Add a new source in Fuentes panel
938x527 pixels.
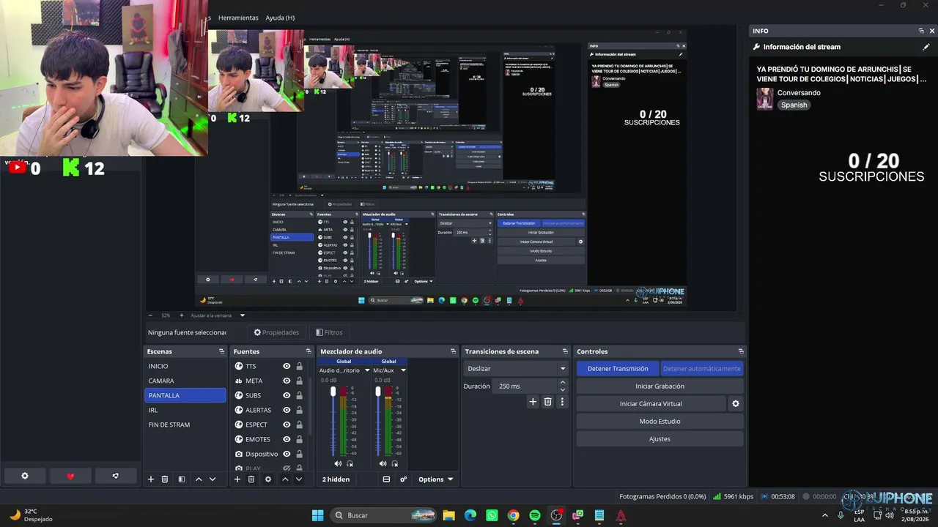237,479
